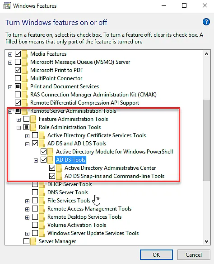The height and width of the screenshot is (264, 214).
Task: Expand Windows Server Update Services Tools node
Action: (x=27, y=234)
